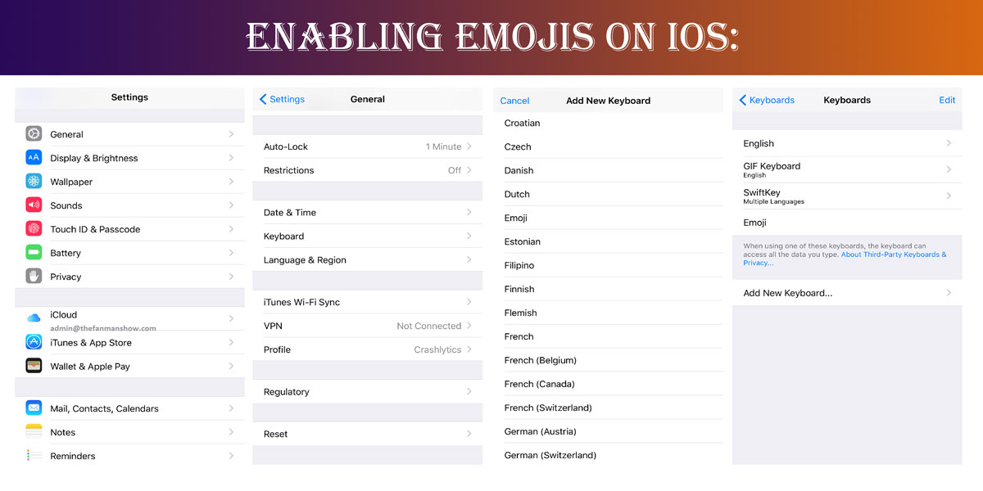The image size is (983, 491).
Task: Tap the Privacy hand icon
Action: (34, 277)
